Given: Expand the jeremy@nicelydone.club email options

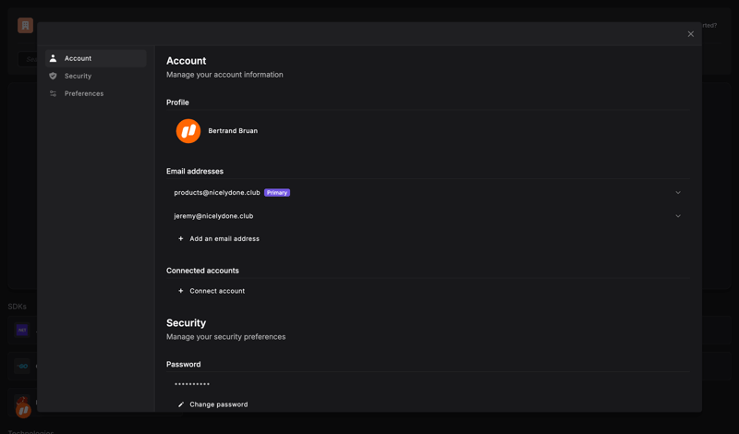Looking at the screenshot, I should (678, 216).
